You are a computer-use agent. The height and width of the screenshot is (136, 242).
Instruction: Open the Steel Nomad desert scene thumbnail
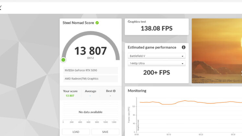(217, 51)
